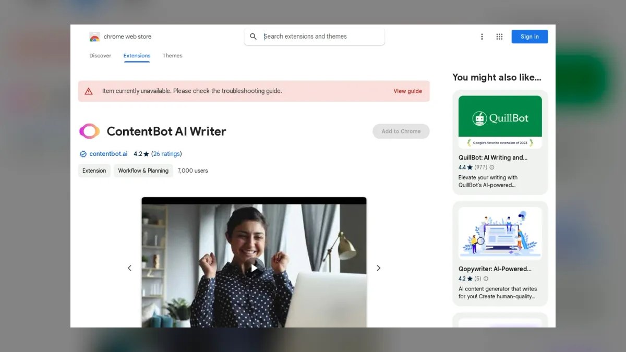Click the search magnifier icon
Viewport: 626px width, 352px height.
point(254,37)
